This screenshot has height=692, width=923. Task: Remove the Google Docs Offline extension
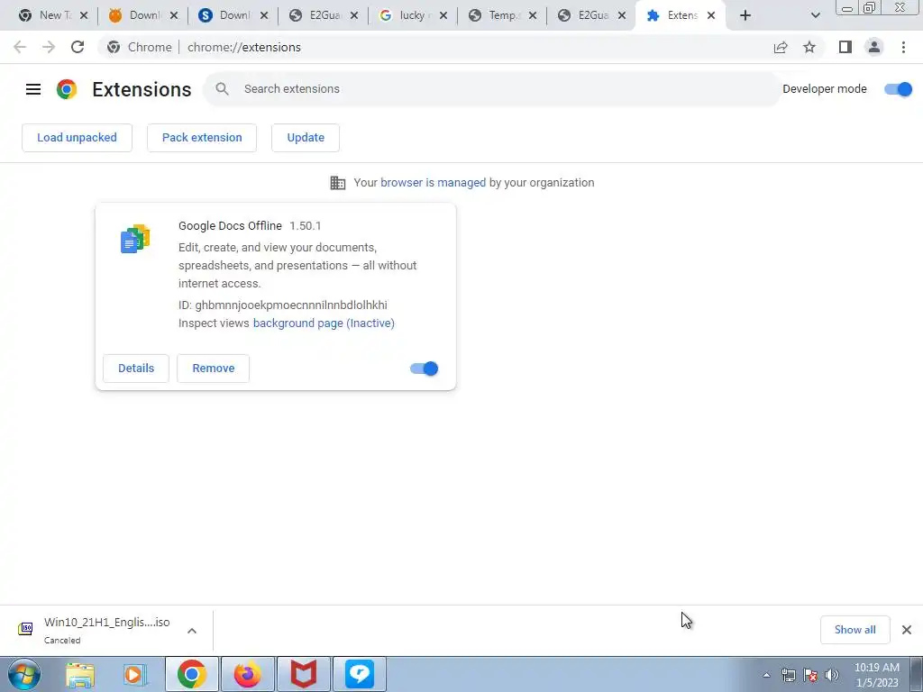tap(213, 369)
